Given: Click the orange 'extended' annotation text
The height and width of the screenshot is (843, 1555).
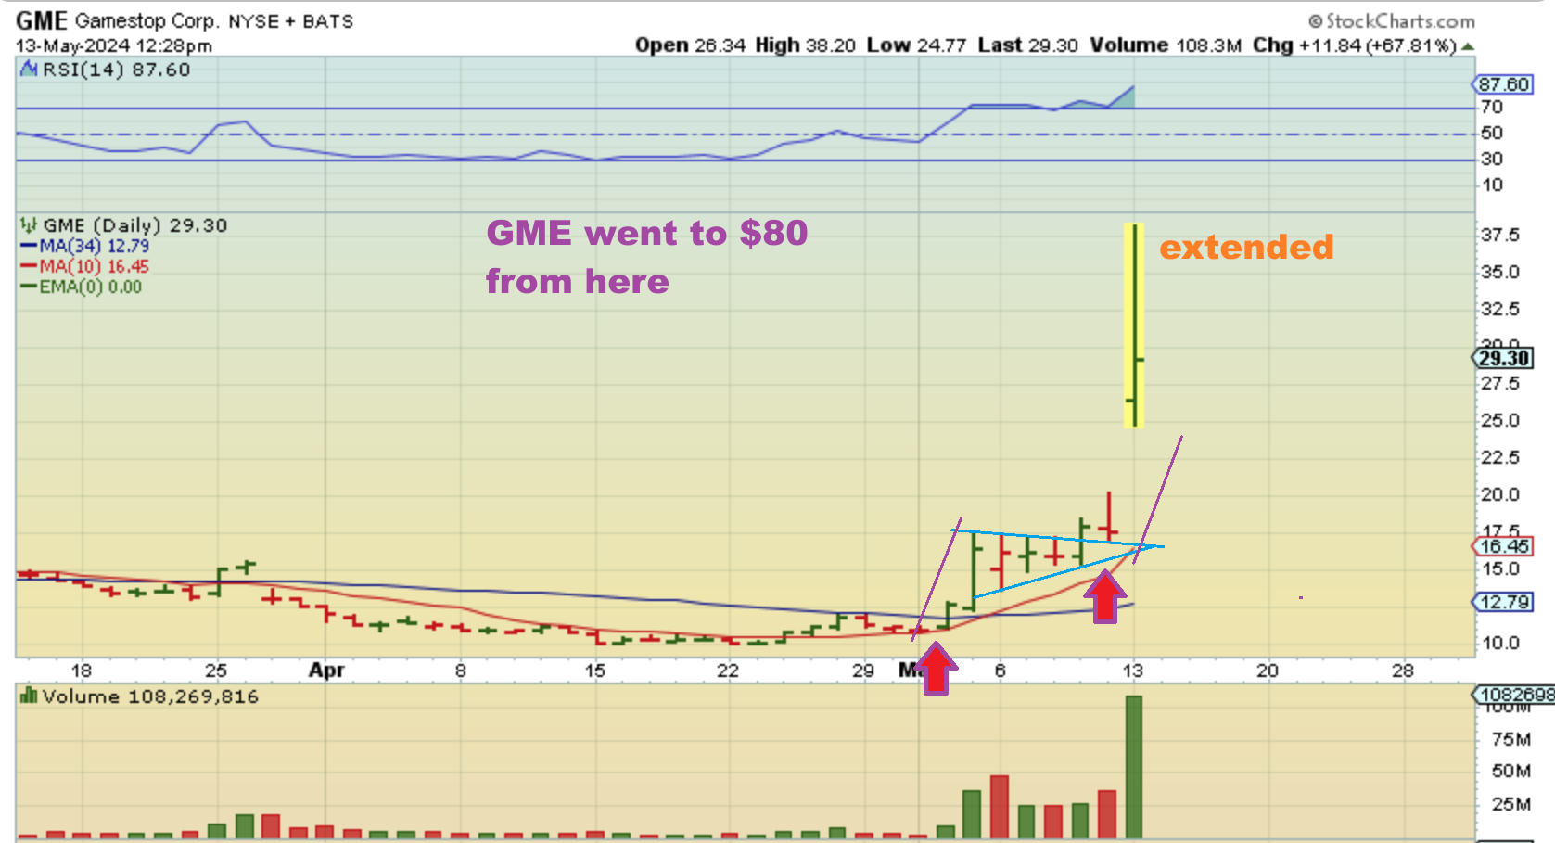Looking at the screenshot, I should [x=1246, y=247].
